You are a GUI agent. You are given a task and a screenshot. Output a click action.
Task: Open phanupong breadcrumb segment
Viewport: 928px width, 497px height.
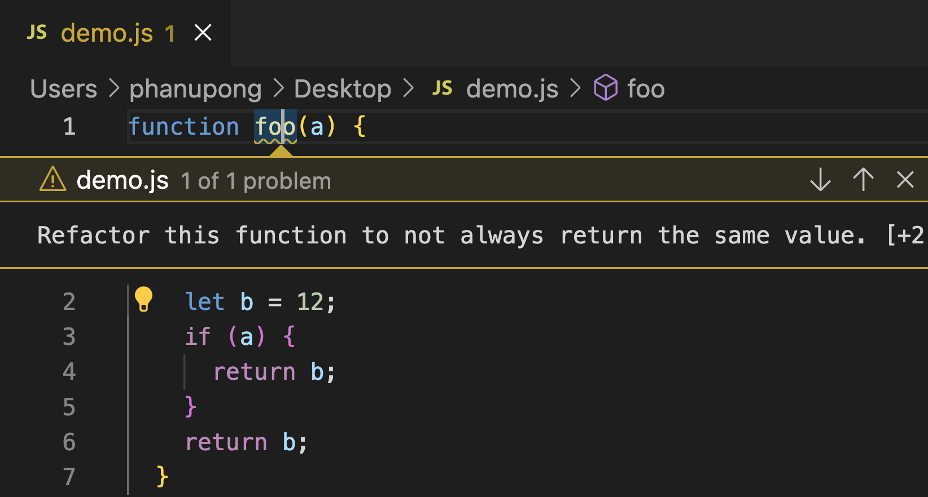click(195, 89)
